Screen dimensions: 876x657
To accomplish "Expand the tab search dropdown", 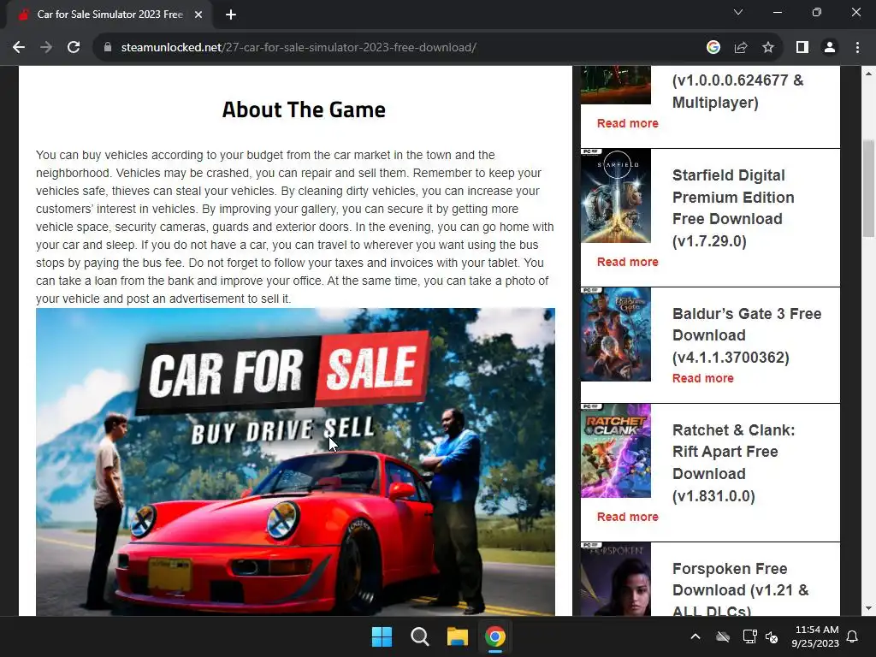I will click(738, 12).
